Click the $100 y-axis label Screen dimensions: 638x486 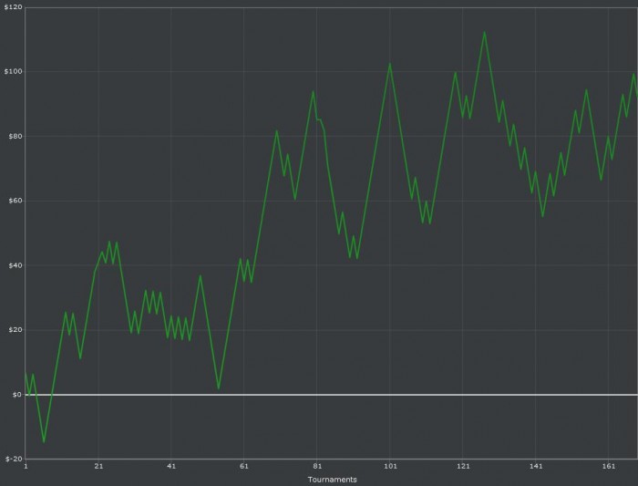[x=13, y=72]
